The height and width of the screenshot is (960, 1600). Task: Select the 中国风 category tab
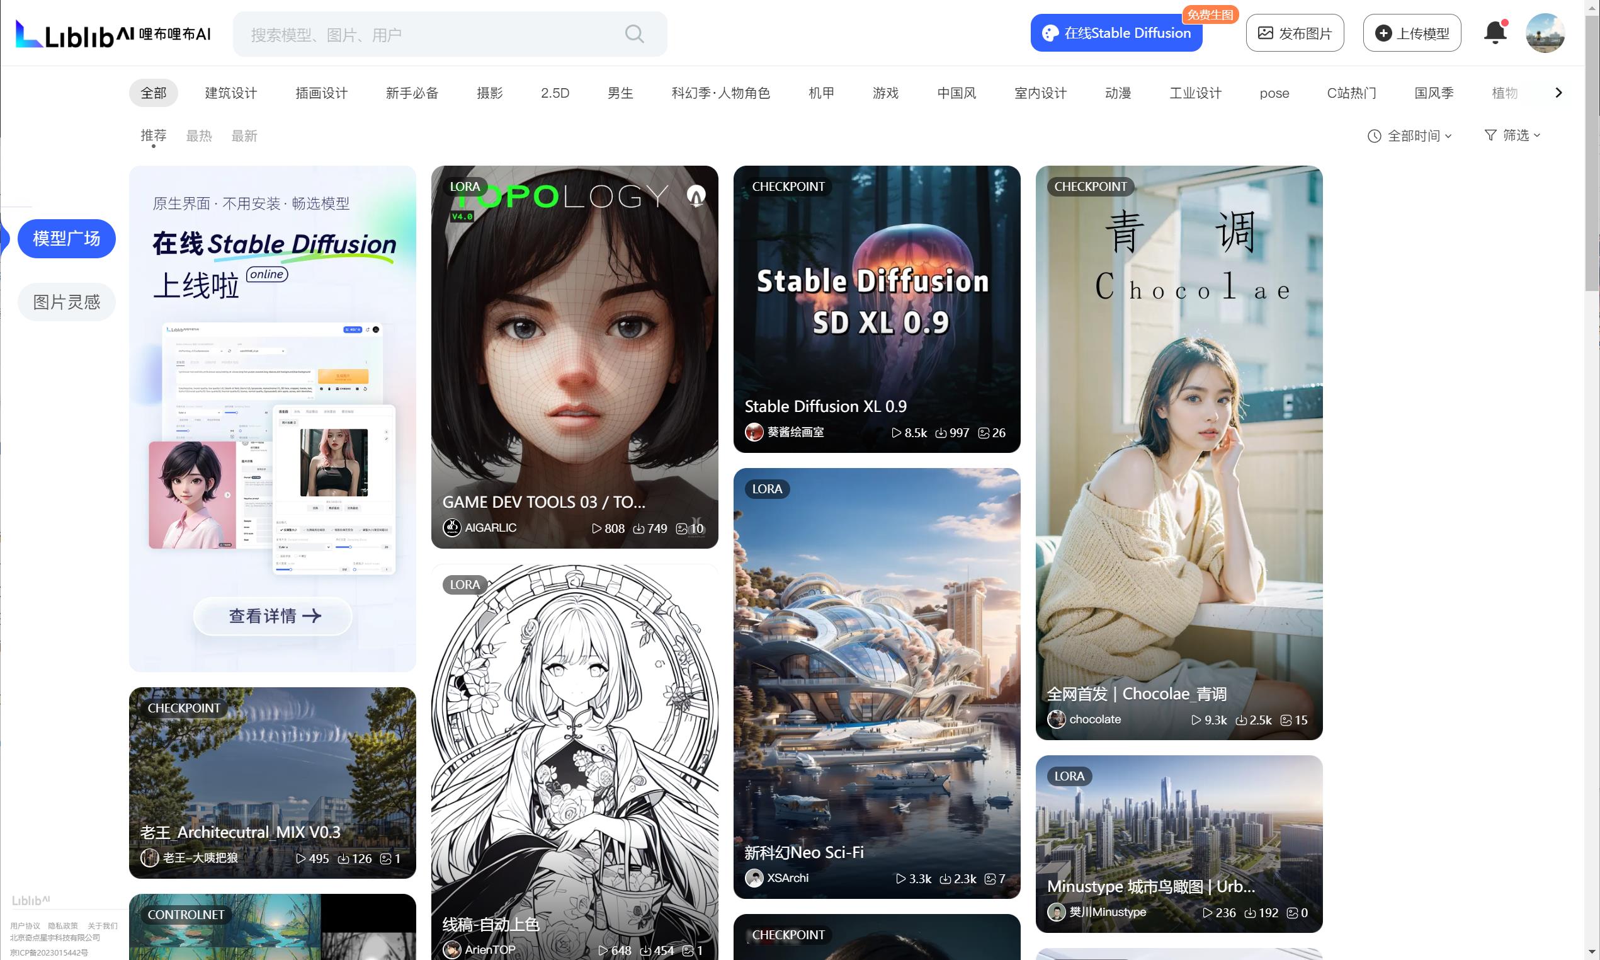pyautogui.click(x=956, y=93)
